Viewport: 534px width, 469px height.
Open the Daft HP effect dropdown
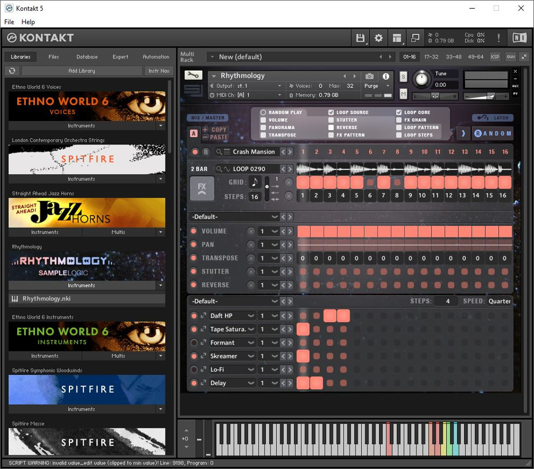click(x=231, y=315)
